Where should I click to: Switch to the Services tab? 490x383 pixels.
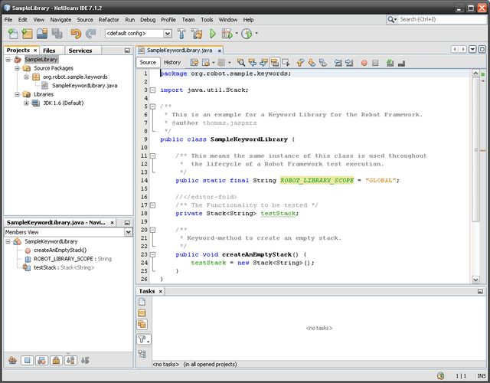click(x=80, y=51)
